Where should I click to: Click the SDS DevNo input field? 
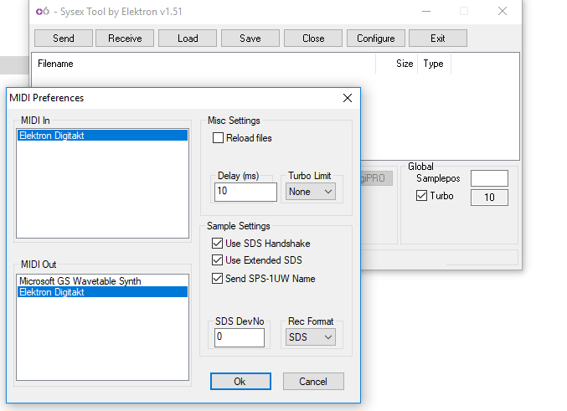pos(240,337)
